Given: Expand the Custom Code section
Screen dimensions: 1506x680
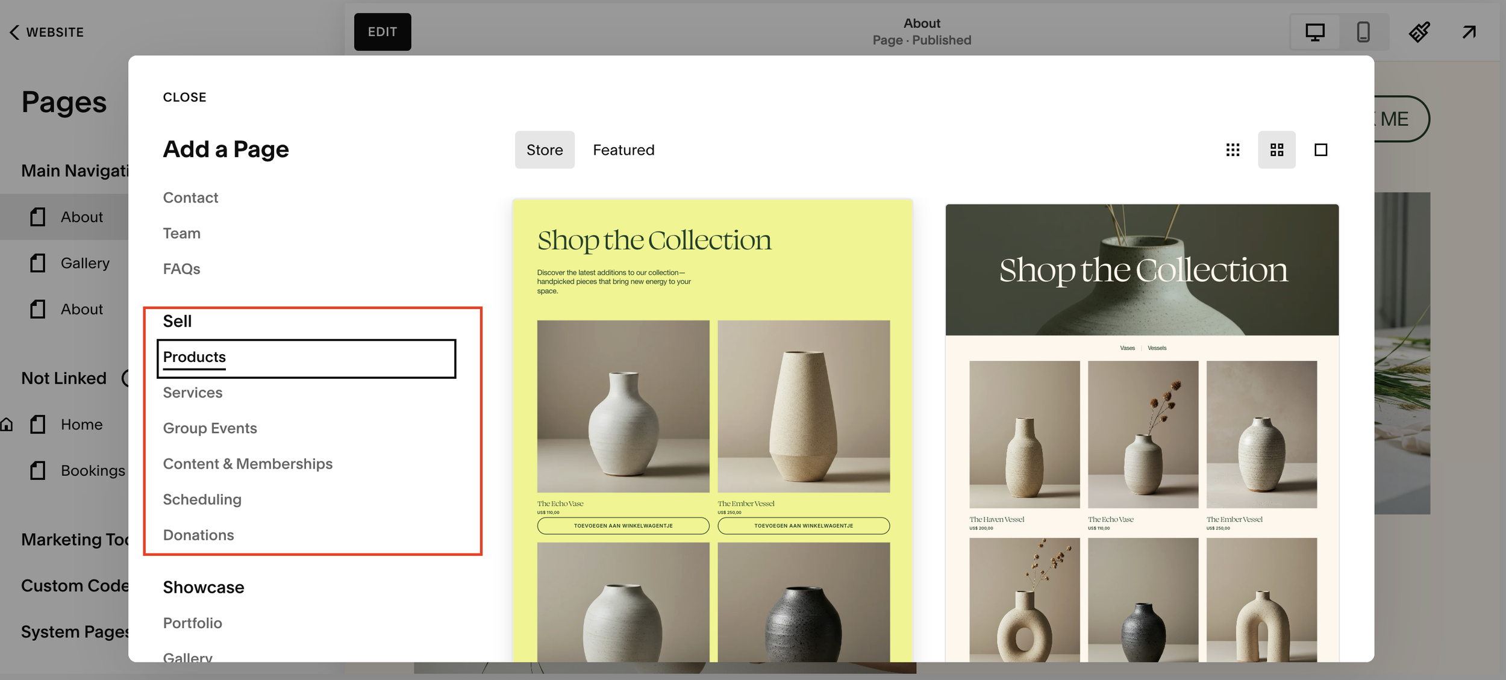Looking at the screenshot, I should tap(73, 585).
